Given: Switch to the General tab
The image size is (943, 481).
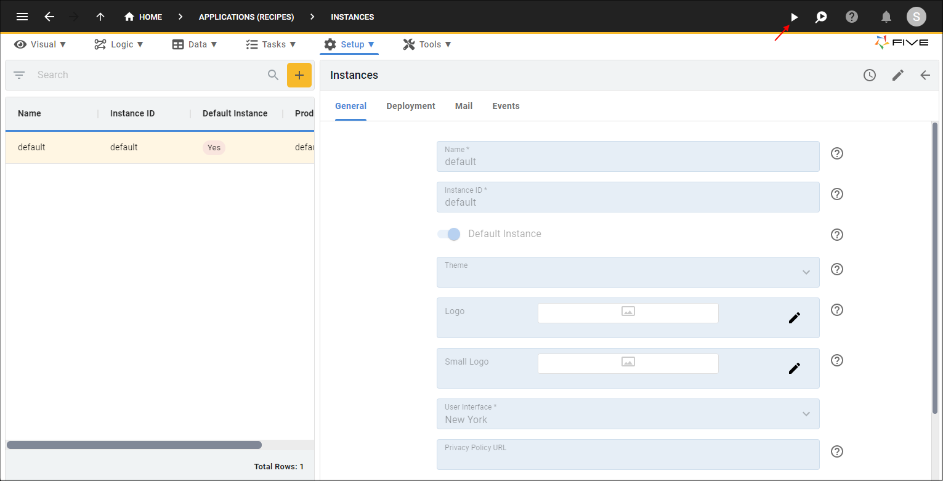Looking at the screenshot, I should pos(350,106).
